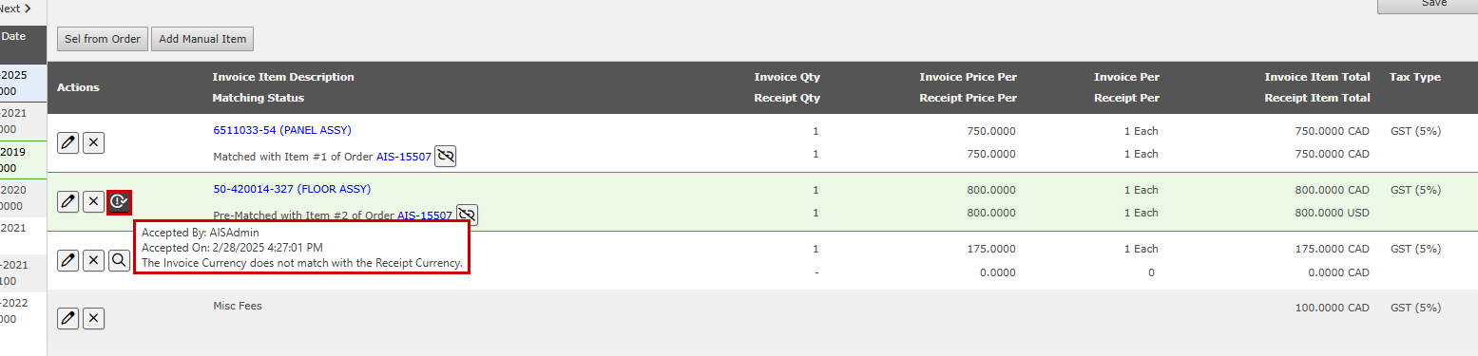The image size is (1478, 356).
Task: Edit the Misc Fees item
Action: (x=67, y=318)
